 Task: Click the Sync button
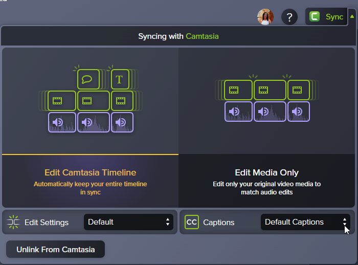point(334,17)
